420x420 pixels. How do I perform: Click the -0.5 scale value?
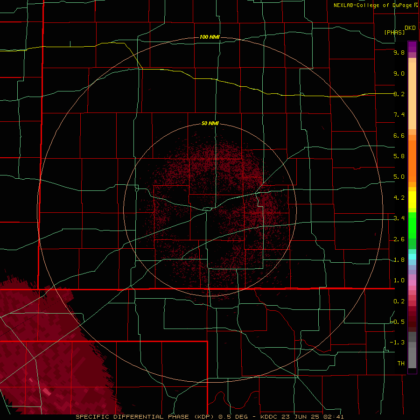click(398, 322)
